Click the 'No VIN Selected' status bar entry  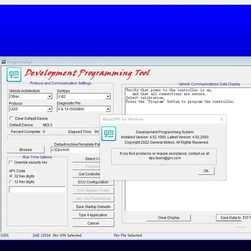[x=83, y=235]
